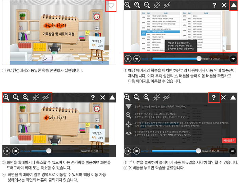Click the red-boxed question mark help icon
Screen dimensions: 244x183
[x=214, y=97]
